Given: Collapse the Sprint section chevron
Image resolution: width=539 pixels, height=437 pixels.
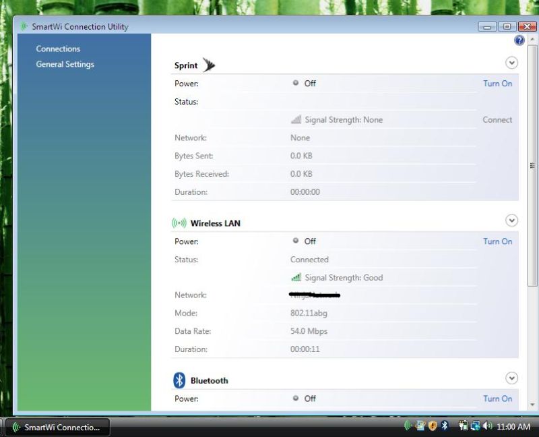Looking at the screenshot, I should point(511,63).
